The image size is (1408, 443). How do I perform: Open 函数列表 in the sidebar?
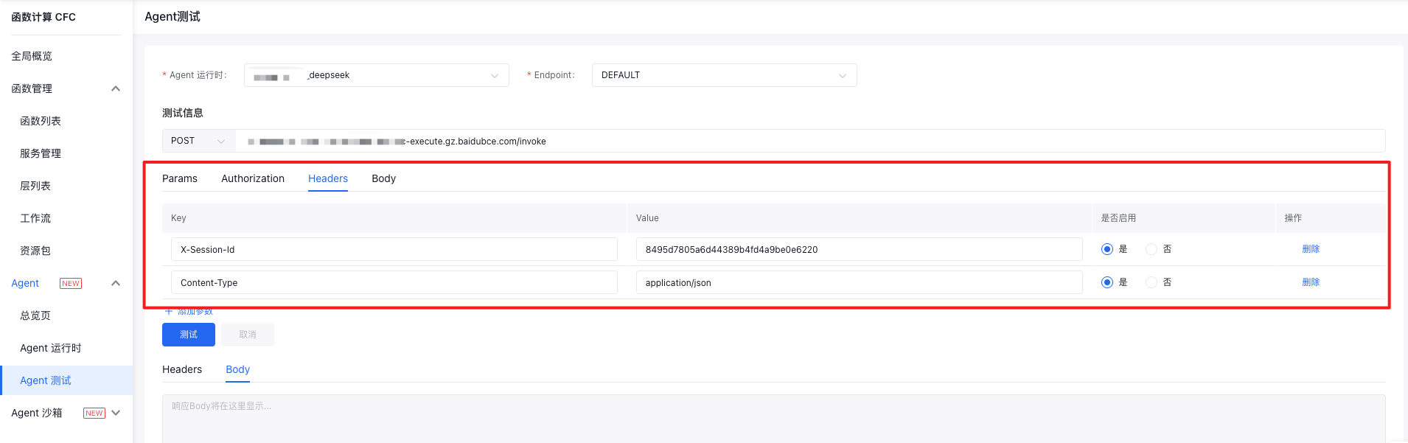click(41, 121)
